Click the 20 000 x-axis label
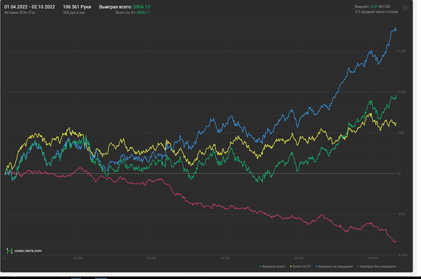The height and width of the screenshot is (279, 421). click(78, 258)
